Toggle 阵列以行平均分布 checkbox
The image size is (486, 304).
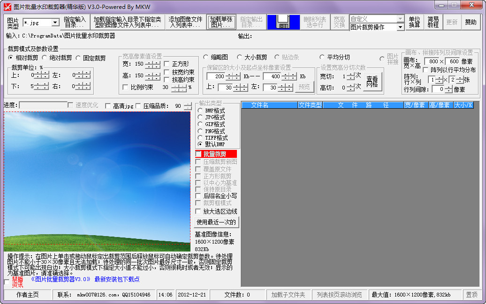click(x=426, y=70)
